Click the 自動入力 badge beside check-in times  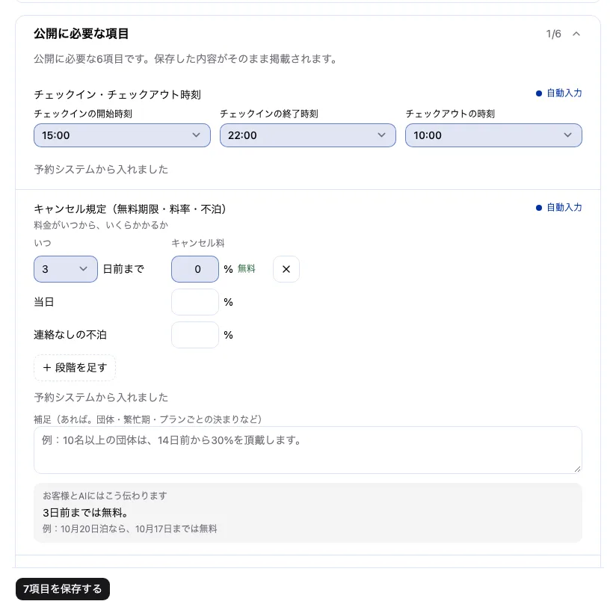coord(558,93)
